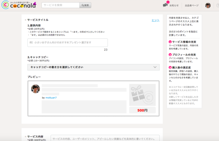Click the red notification badge
This screenshot has width=219, height=141.
[x=168, y=2]
